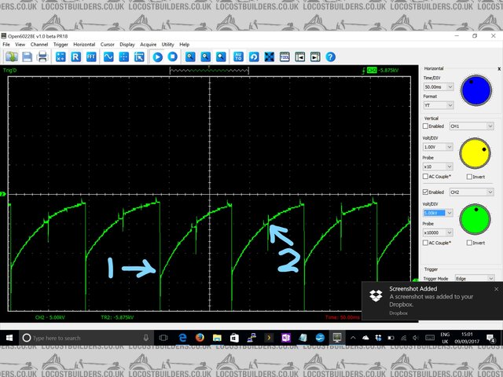Check the Invert box for CH1
This screenshot has width=503, height=377.
click(x=470, y=177)
